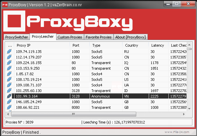Click the horizontal scrollbar left arrow
Image resolution: width=197 pixels, height=136 pixels.
[x=8, y=114]
